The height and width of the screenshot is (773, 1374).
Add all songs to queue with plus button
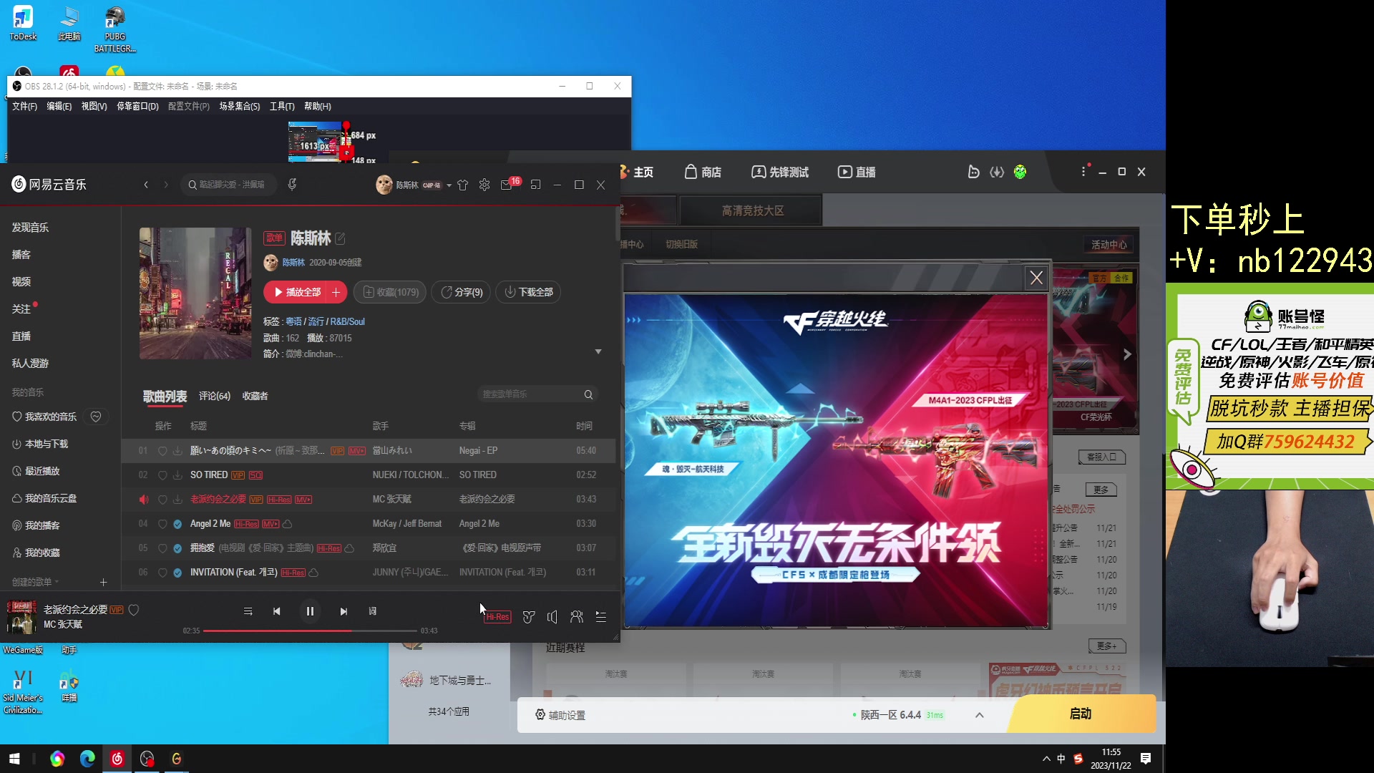click(336, 292)
